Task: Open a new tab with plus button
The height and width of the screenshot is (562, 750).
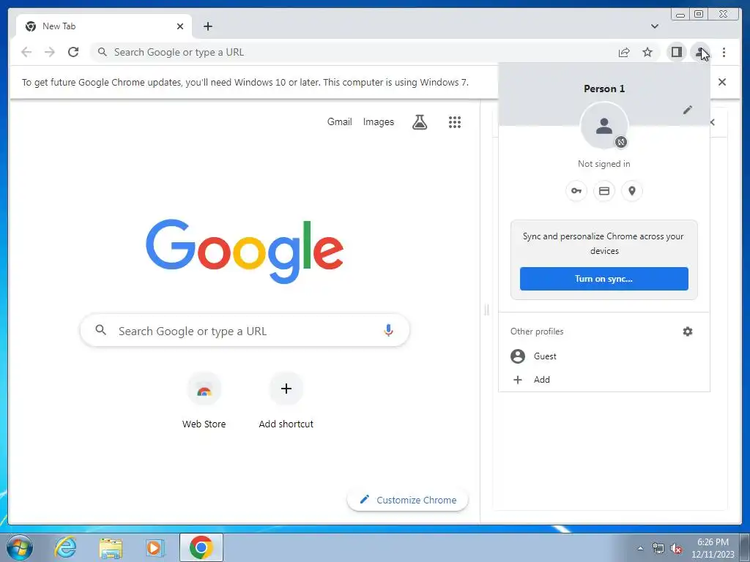Action: (x=207, y=26)
